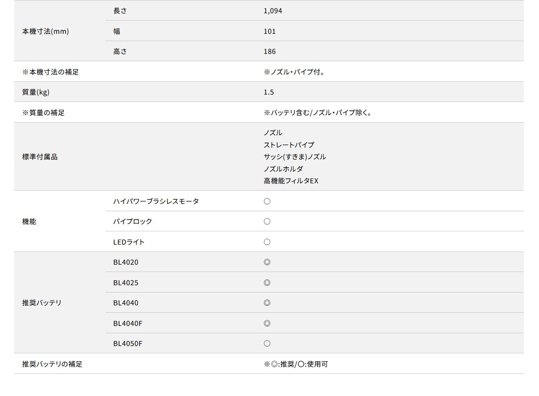Click the circle mark for ハイパワーブラシレスモータ
Screen dimensions: 539x396
point(267,201)
